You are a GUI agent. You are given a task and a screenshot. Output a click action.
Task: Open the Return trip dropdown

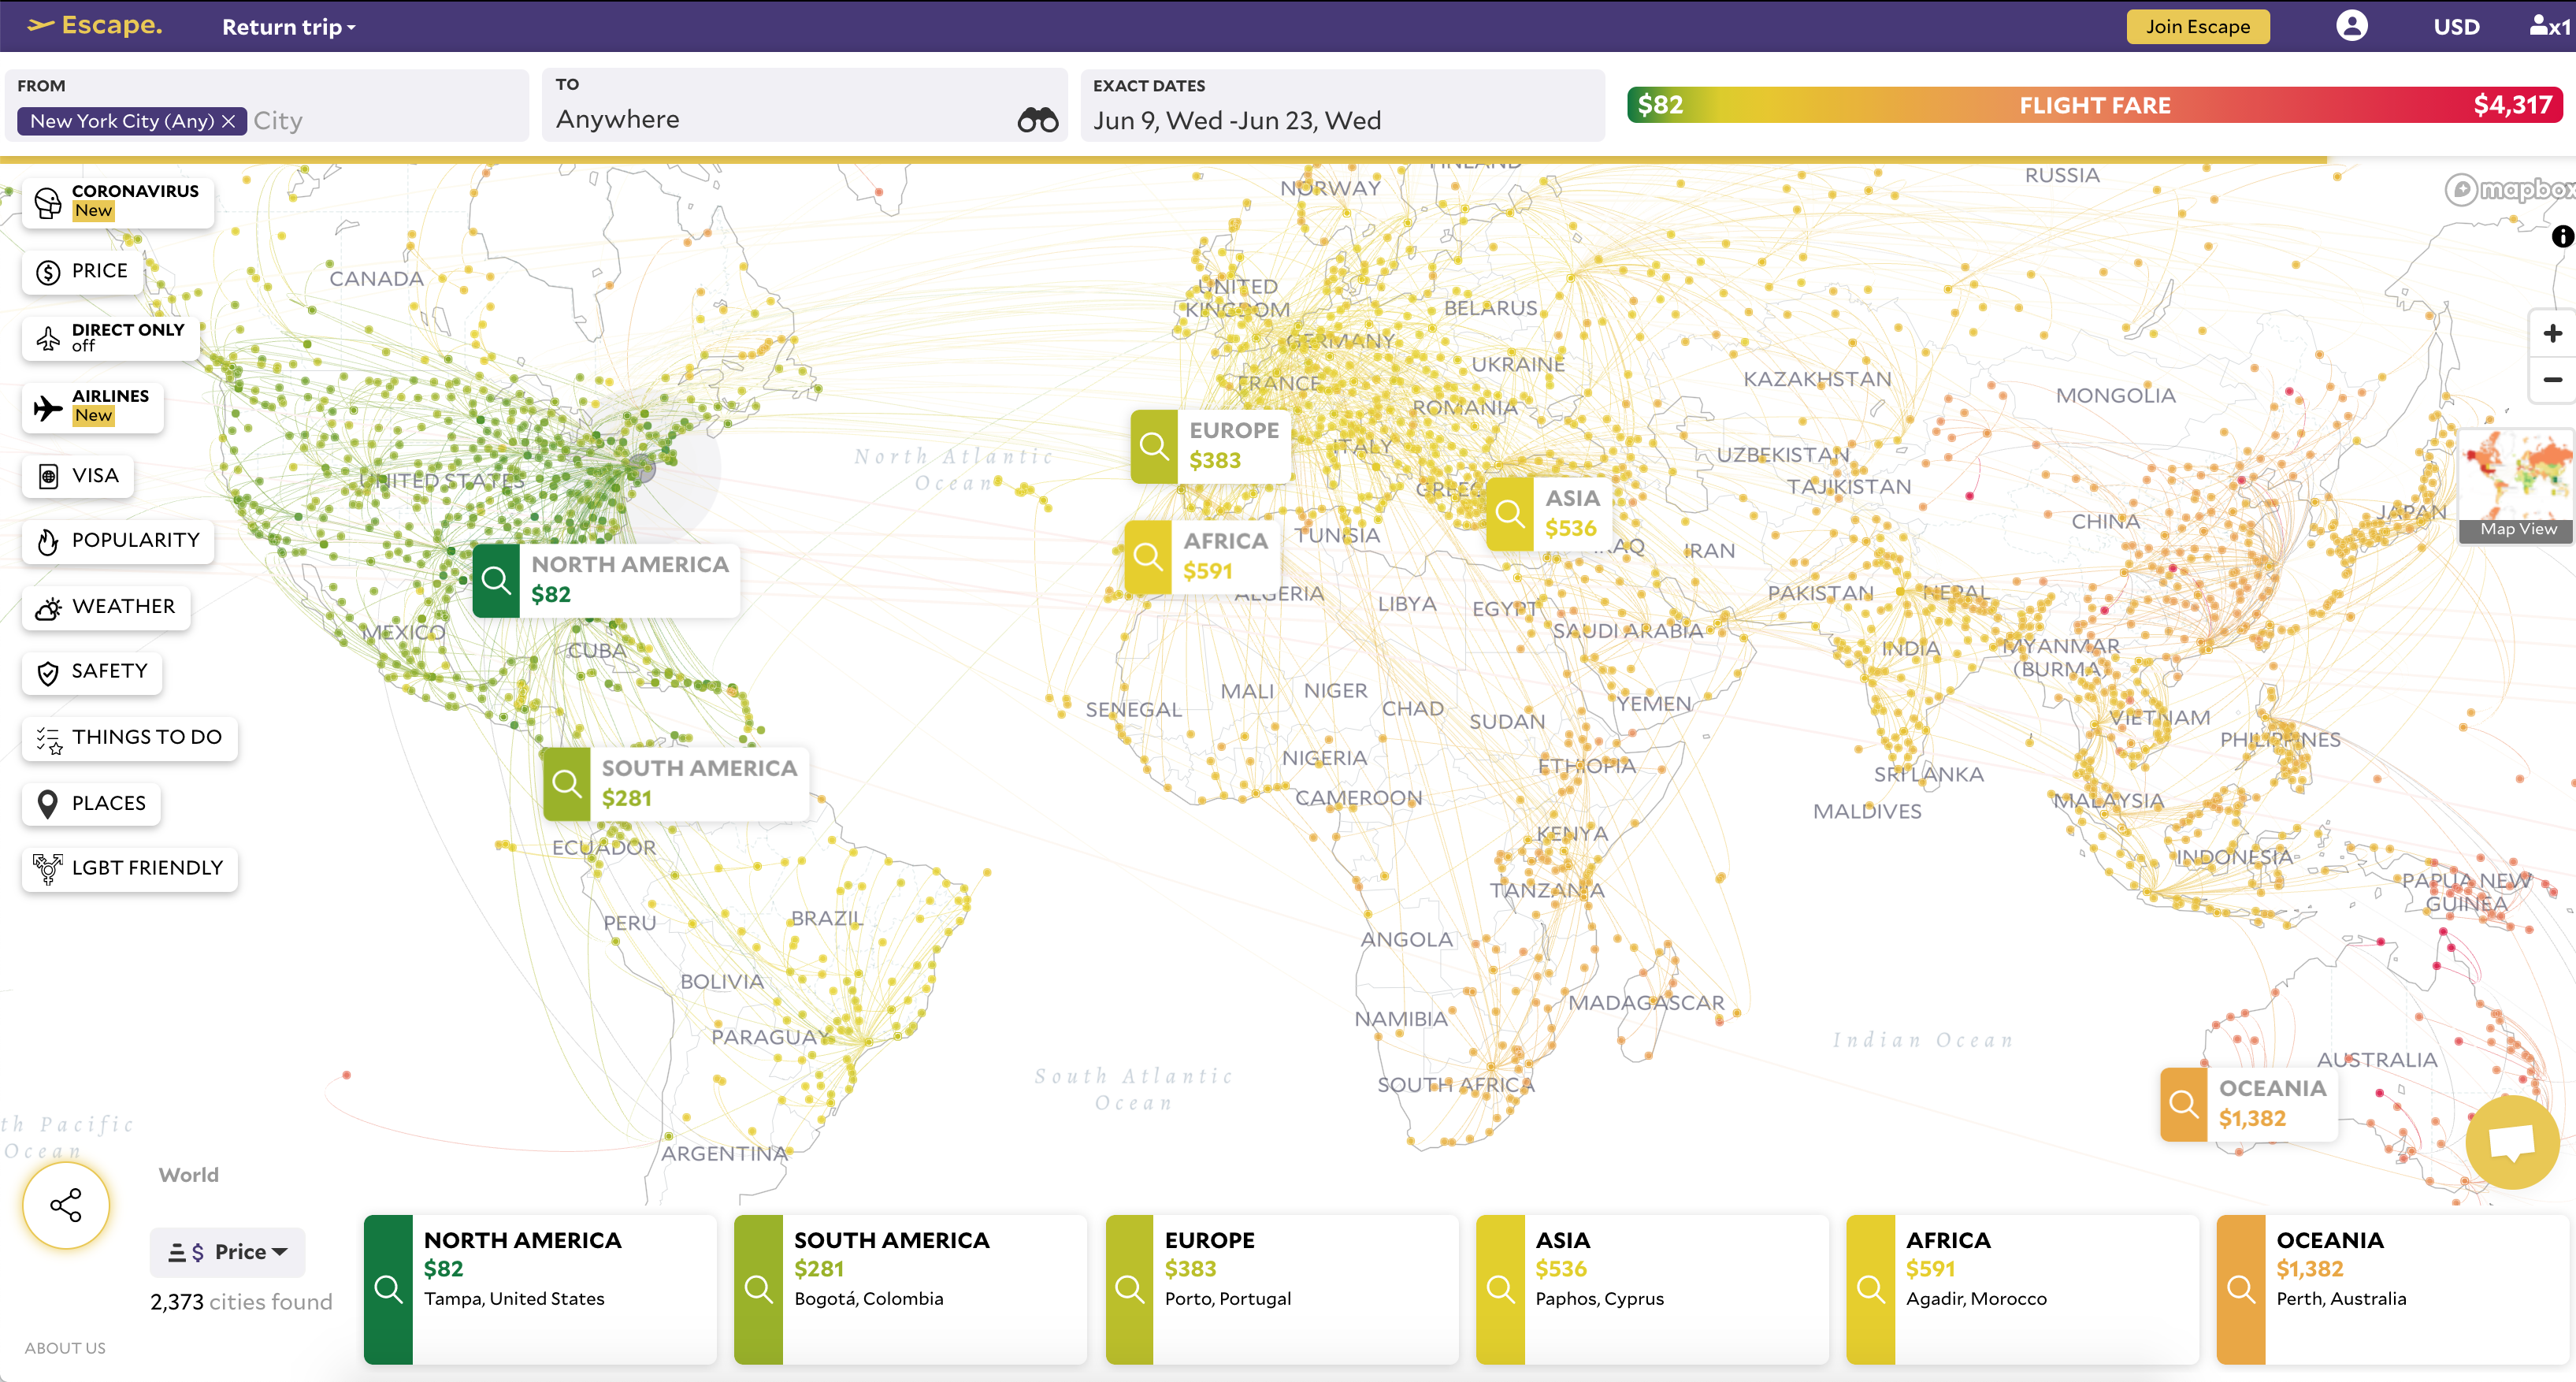point(288,27)
